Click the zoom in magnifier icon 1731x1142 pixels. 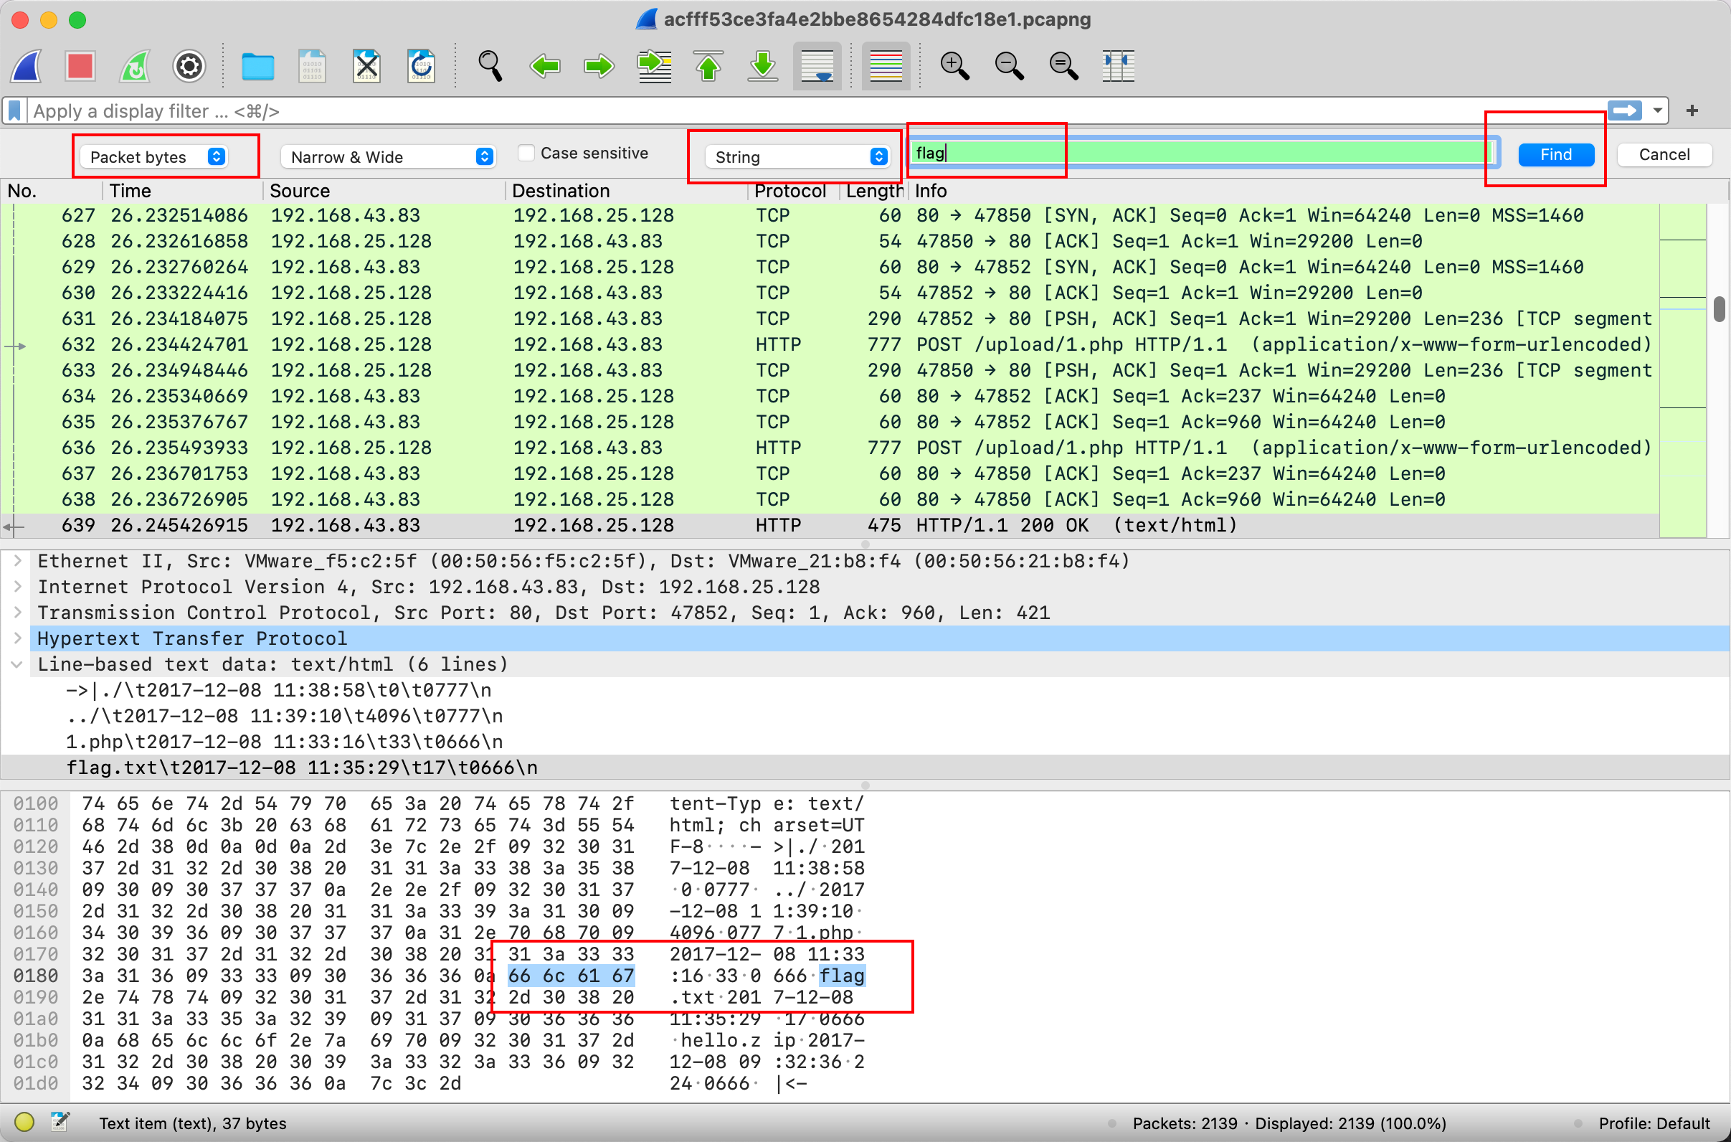(x=954, y=66)
